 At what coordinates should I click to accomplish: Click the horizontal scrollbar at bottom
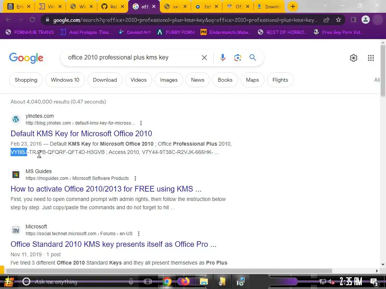click(x=168, y=271)
